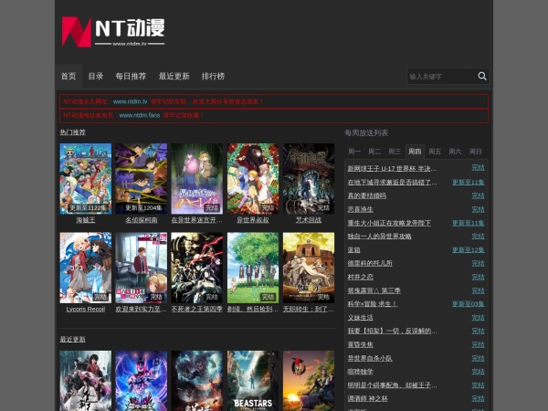Open 每日推荐 from the top navigation

pyautogui.click(x=131, y=76)
